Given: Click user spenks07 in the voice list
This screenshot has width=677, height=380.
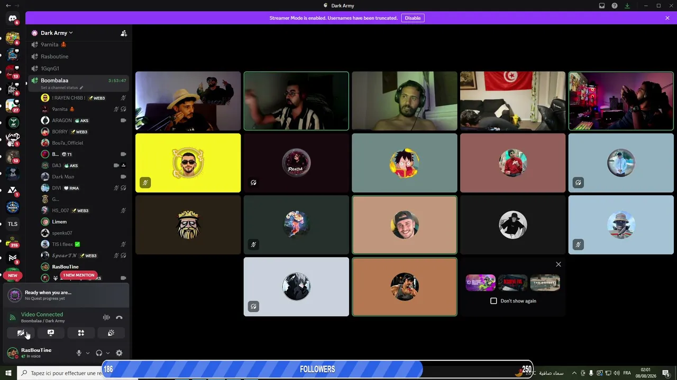Looking at the screenshot, I should 84,233.
